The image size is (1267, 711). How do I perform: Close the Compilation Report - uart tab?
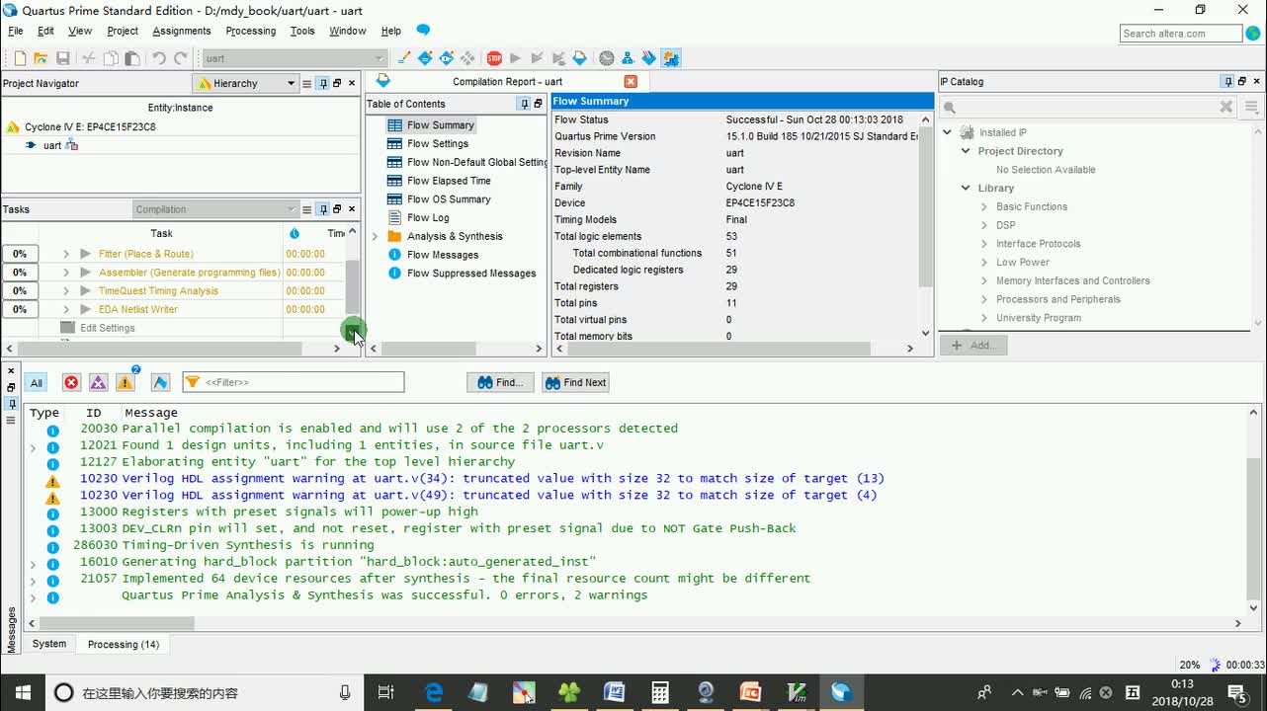click(x=631, y=81)
